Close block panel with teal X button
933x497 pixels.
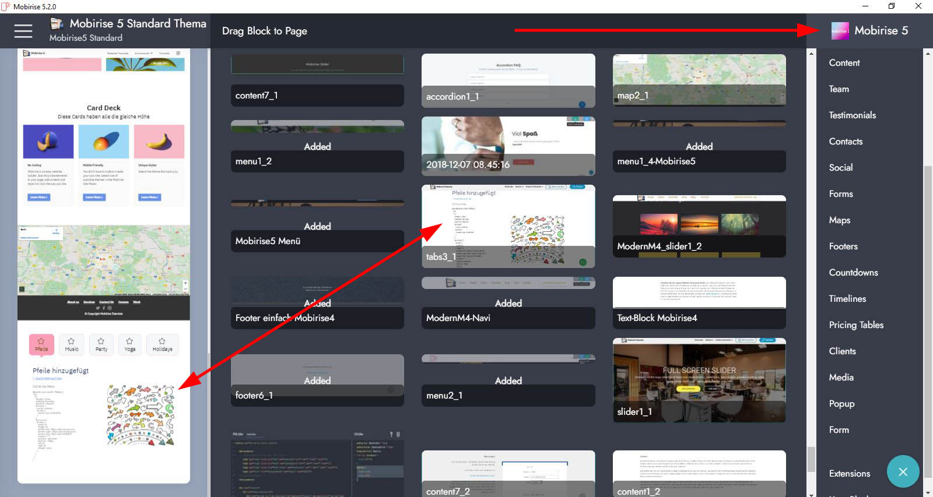point(903,471)
